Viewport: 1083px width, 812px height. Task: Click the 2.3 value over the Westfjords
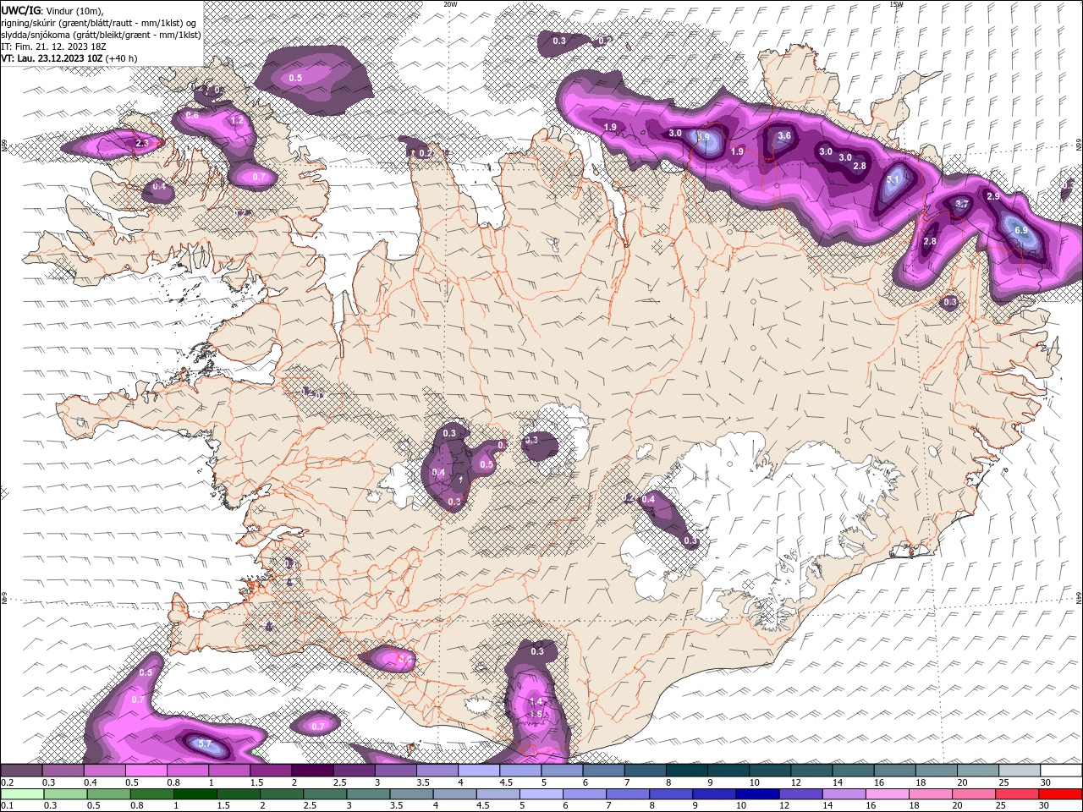tap(141, 144)
